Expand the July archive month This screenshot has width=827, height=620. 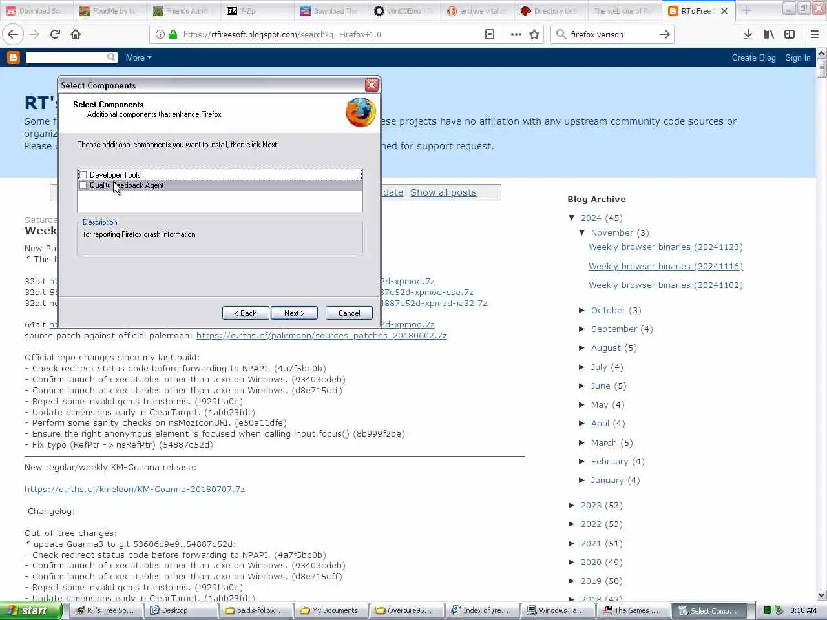point(582,367)
